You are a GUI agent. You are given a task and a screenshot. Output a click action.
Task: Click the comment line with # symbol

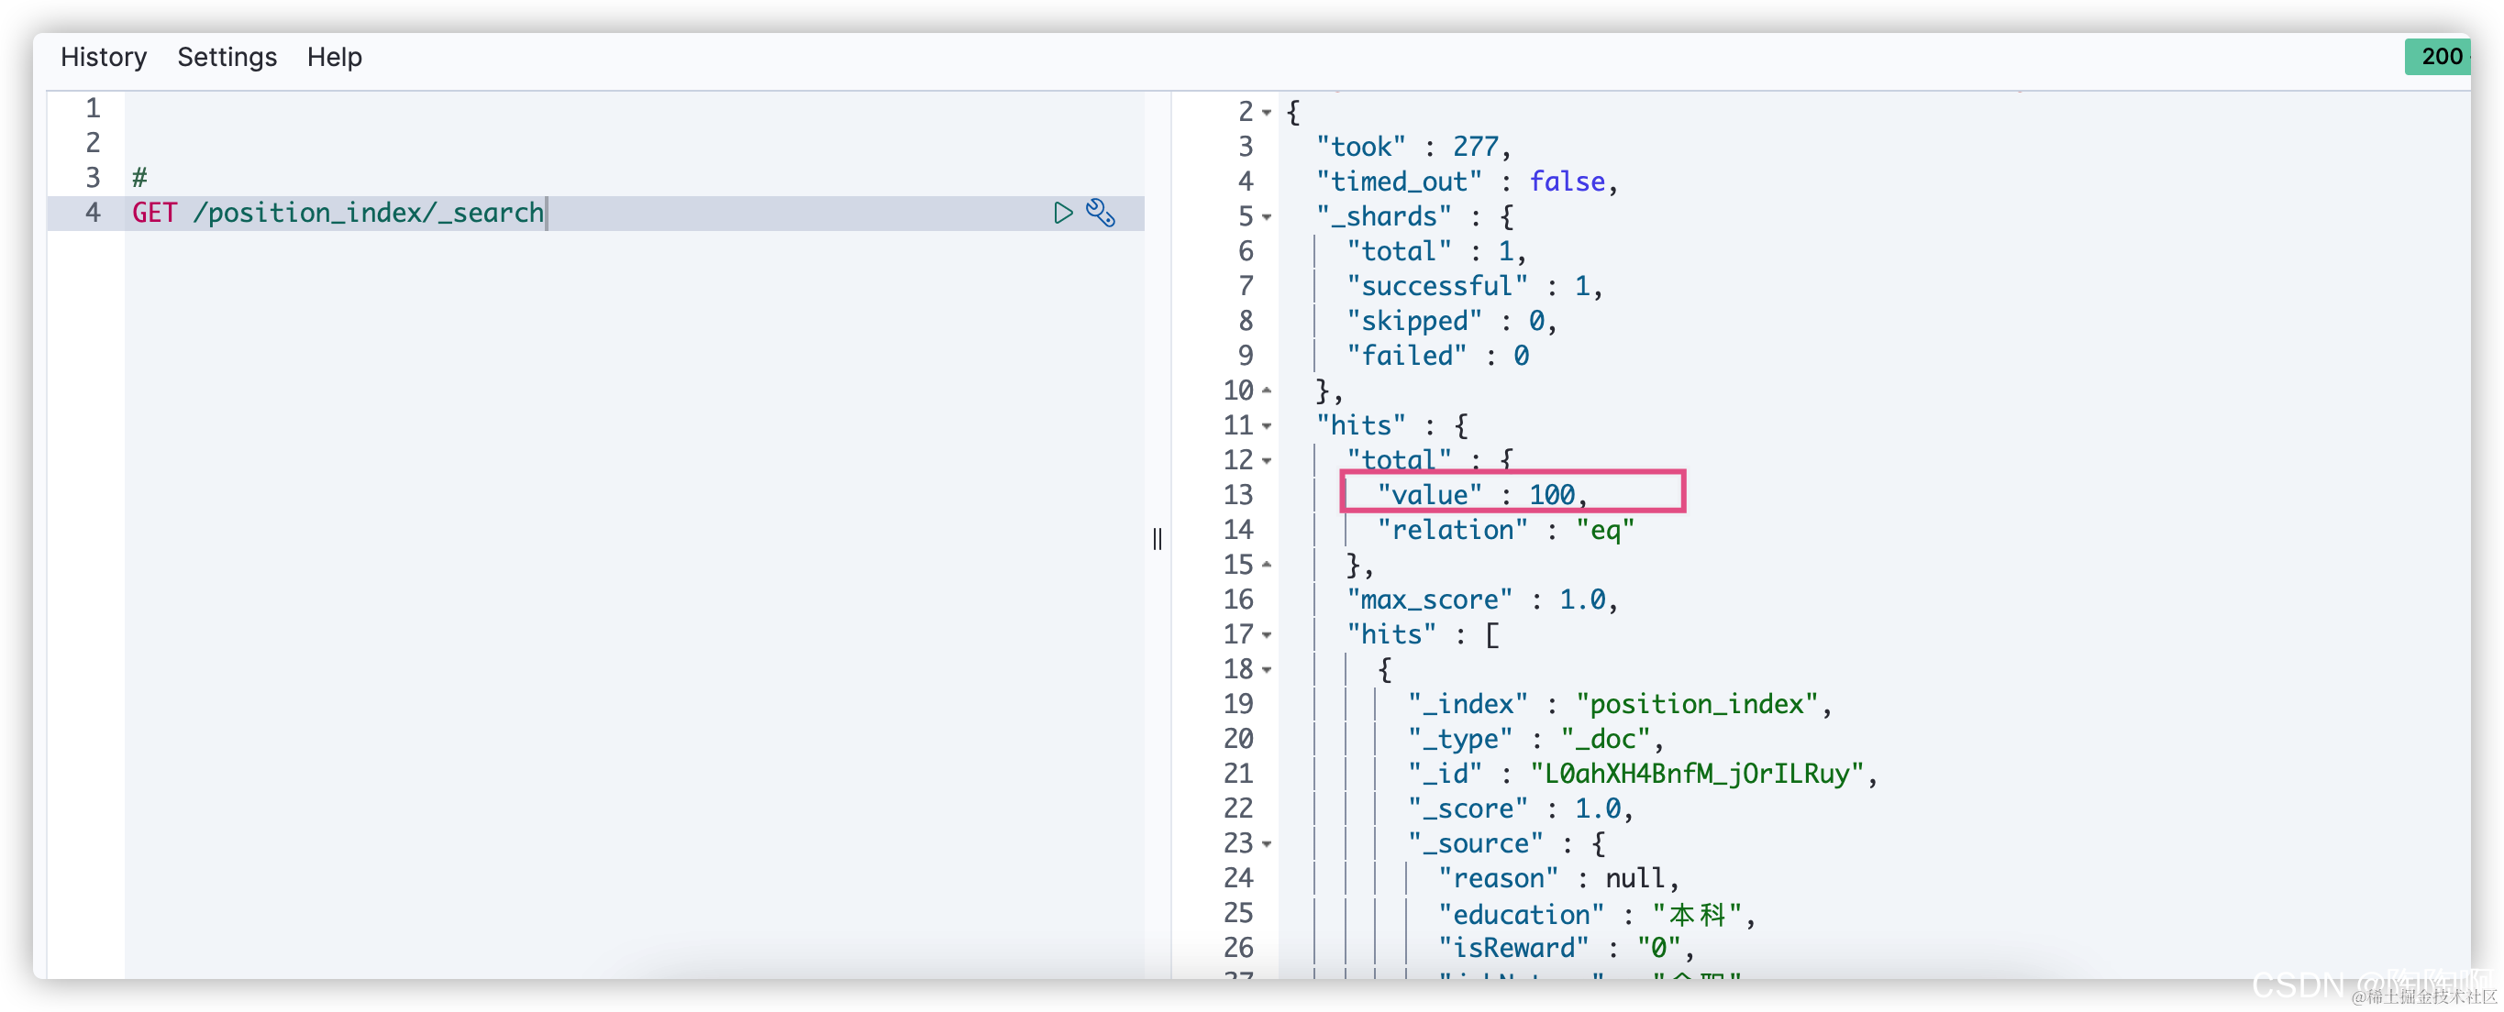[x=140, y=178]
